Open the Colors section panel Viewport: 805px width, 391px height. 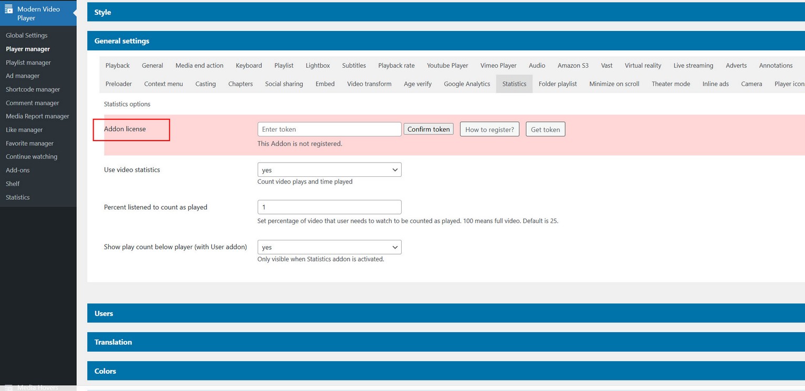coord(105,371)
